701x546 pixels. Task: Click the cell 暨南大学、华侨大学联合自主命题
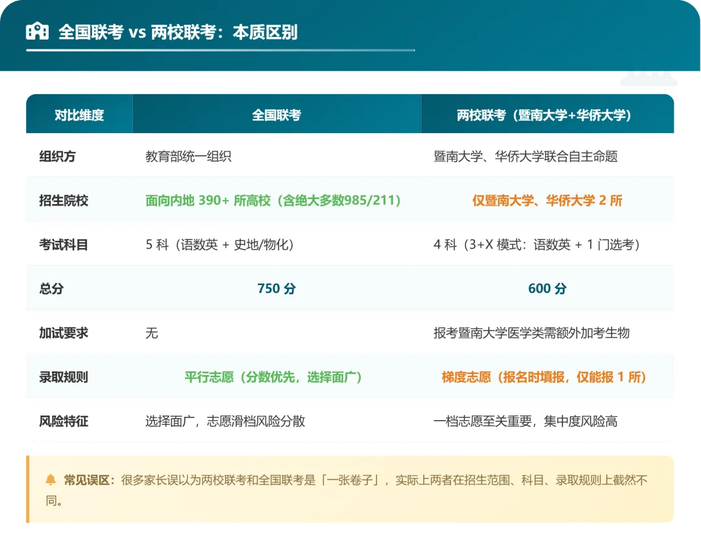[525, 156]
